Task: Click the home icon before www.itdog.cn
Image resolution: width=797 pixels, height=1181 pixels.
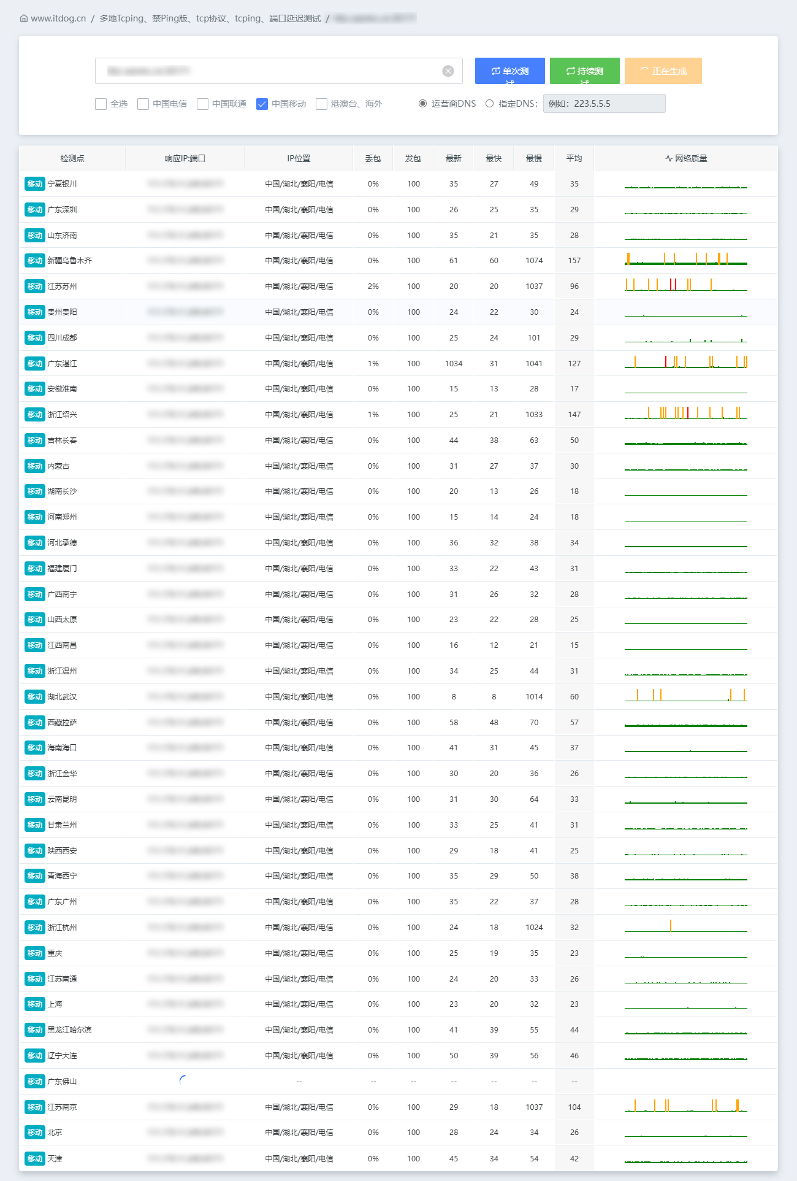Action: [x=24, y=18]
